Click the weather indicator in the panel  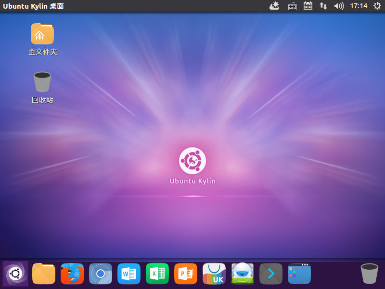[274, 6]
